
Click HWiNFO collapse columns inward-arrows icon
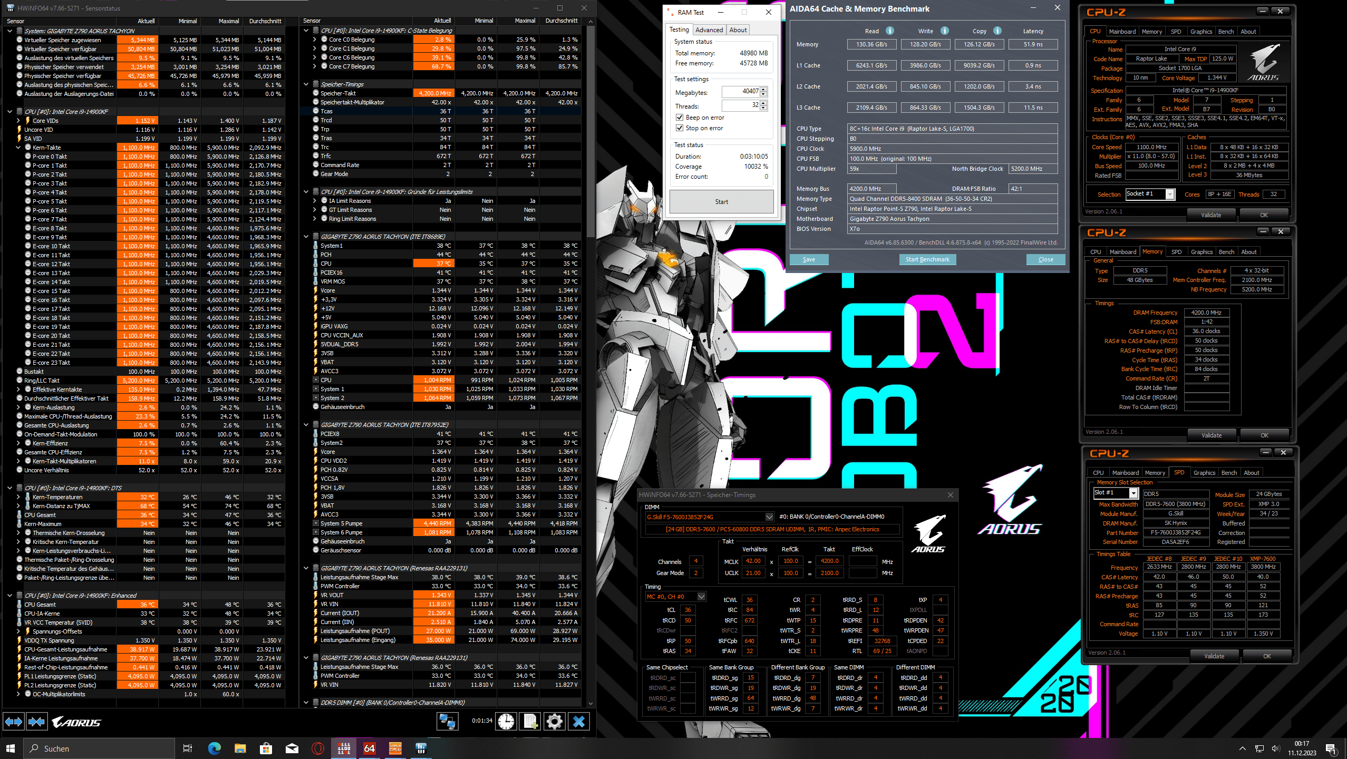pos(36,722)
